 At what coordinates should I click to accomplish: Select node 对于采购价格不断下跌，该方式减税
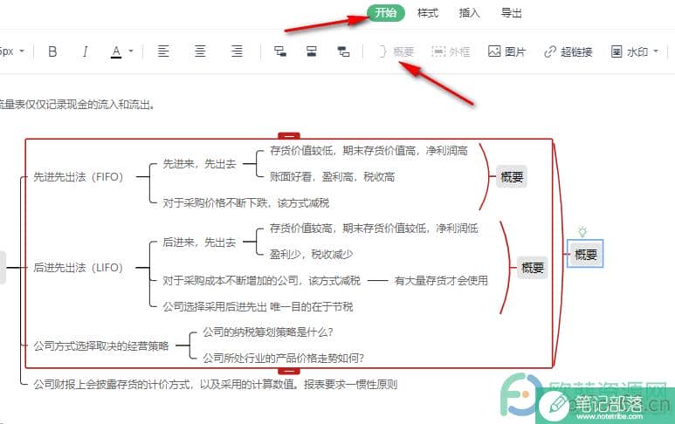[245, 202]
